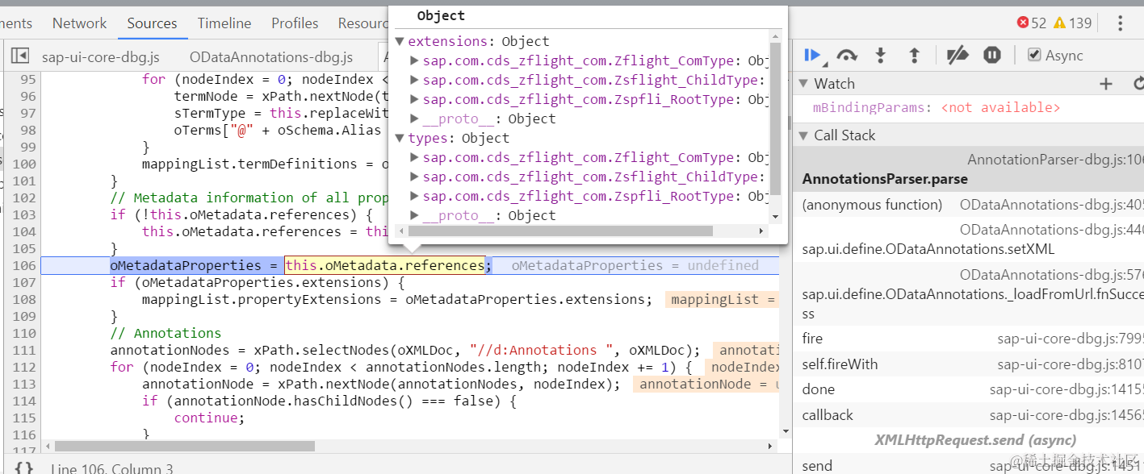Select (anonymous function) call stack frame

click(x=969, y=205)
